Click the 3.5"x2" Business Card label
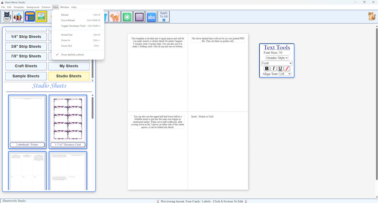 (x=68, y=145)
